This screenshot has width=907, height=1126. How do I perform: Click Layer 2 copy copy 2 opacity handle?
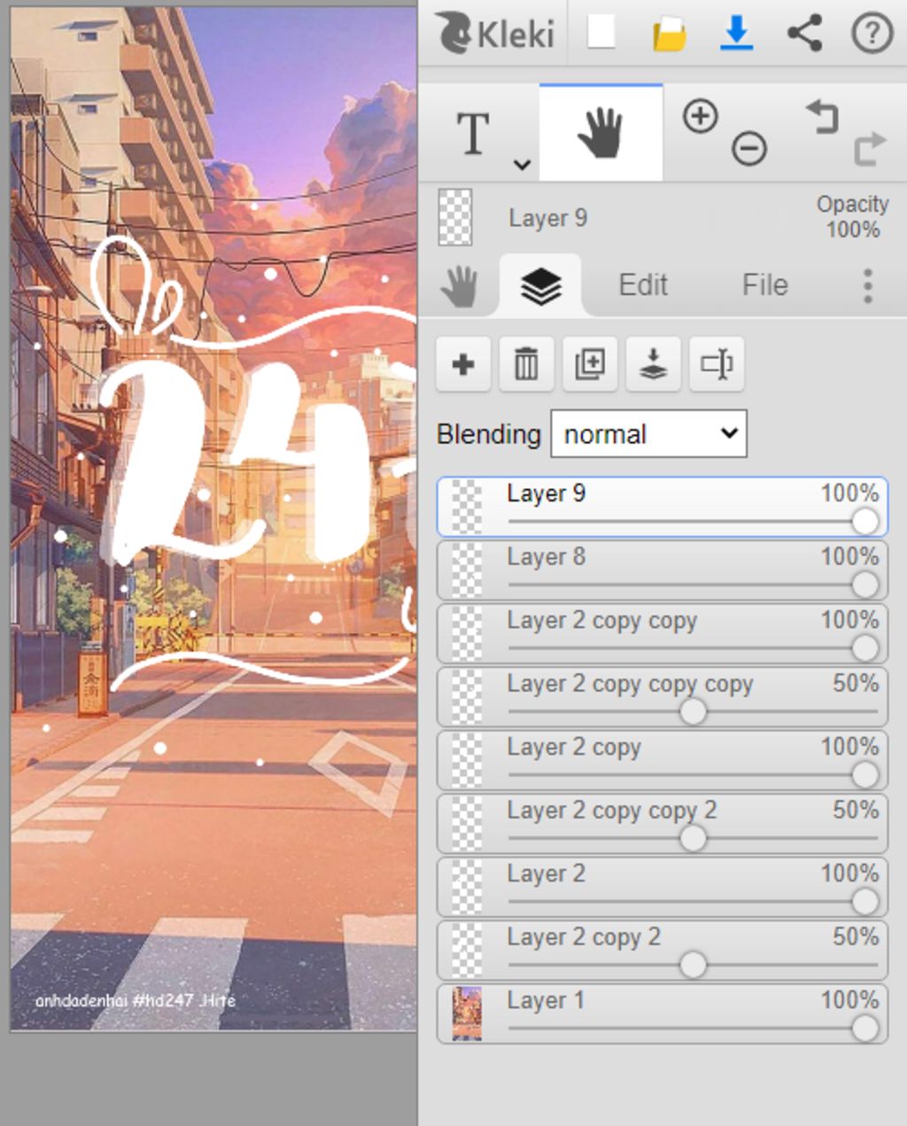(693, 838)
